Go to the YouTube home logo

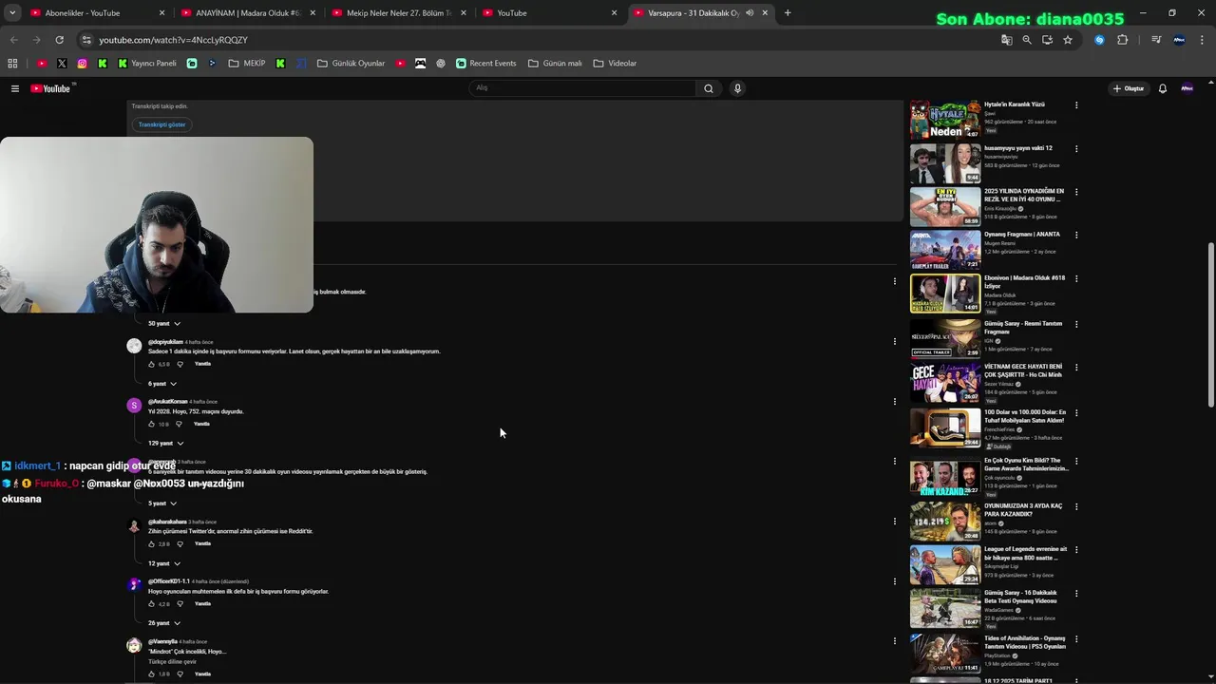pyautogui.click(x=50, y=88)
